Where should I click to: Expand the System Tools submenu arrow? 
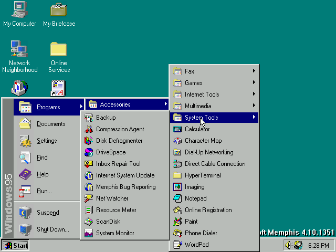pyautogui.click(x=254, y=117)
